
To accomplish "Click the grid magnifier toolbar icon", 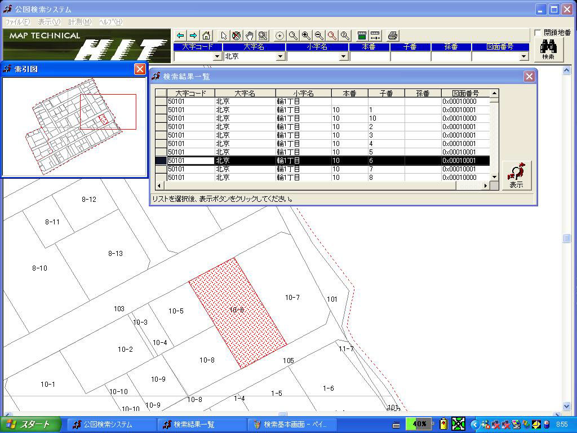I will point(263,36).
